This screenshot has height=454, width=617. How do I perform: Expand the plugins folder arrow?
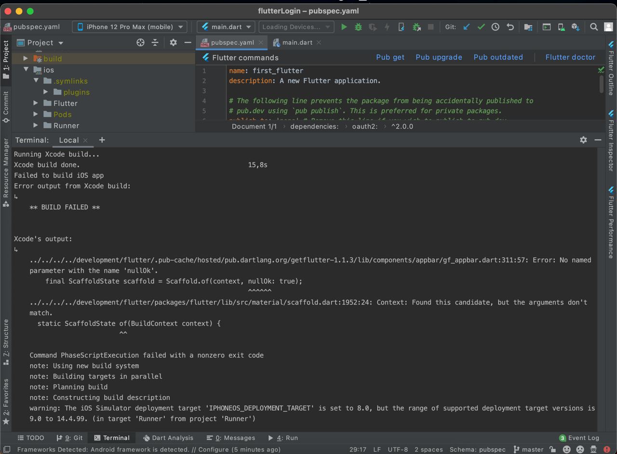46,92
